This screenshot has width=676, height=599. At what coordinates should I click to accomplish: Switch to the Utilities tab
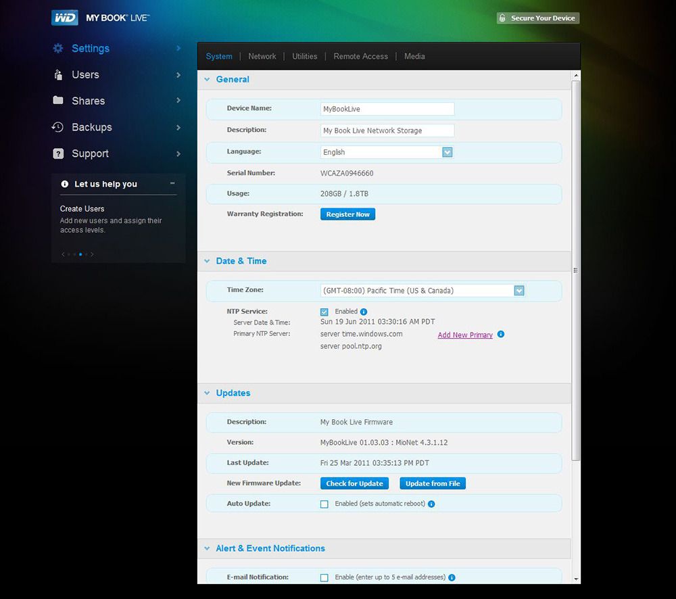(x=305, y=57)
